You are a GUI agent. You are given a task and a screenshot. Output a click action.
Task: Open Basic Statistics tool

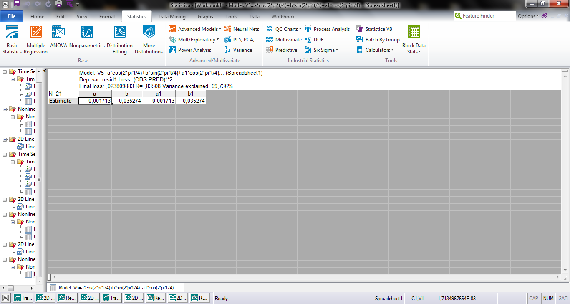12,40
